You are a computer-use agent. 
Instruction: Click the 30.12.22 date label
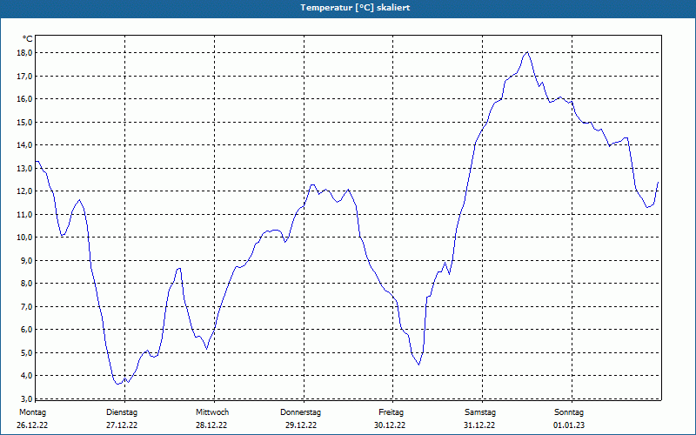390,425
